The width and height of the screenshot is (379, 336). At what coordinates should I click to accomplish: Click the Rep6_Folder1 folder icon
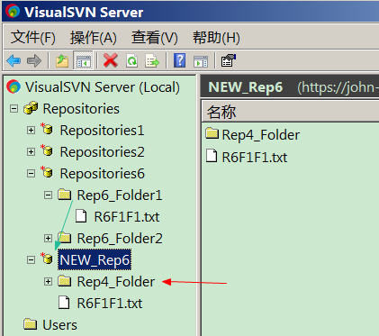(65, 195)
